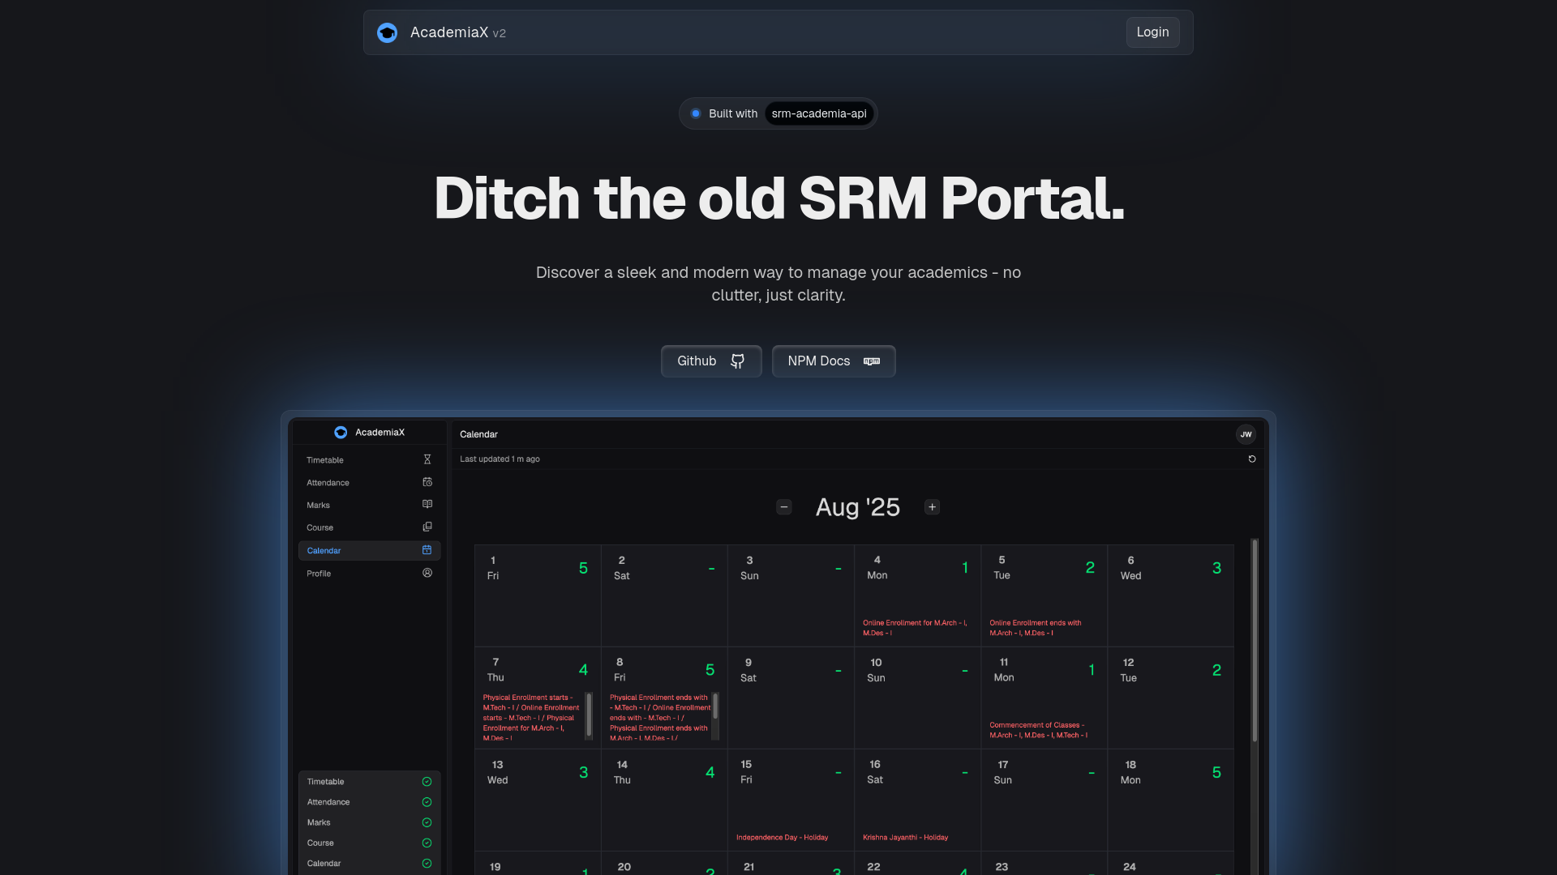Click the GitHub octocat icon

point(737,361)
